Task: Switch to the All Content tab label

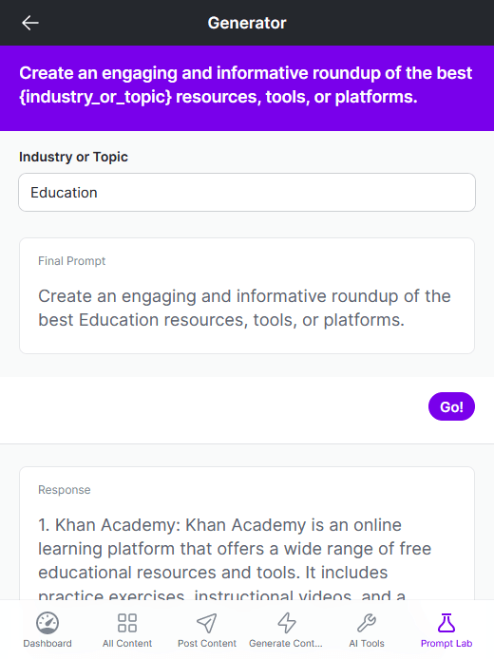Action: 127,644
